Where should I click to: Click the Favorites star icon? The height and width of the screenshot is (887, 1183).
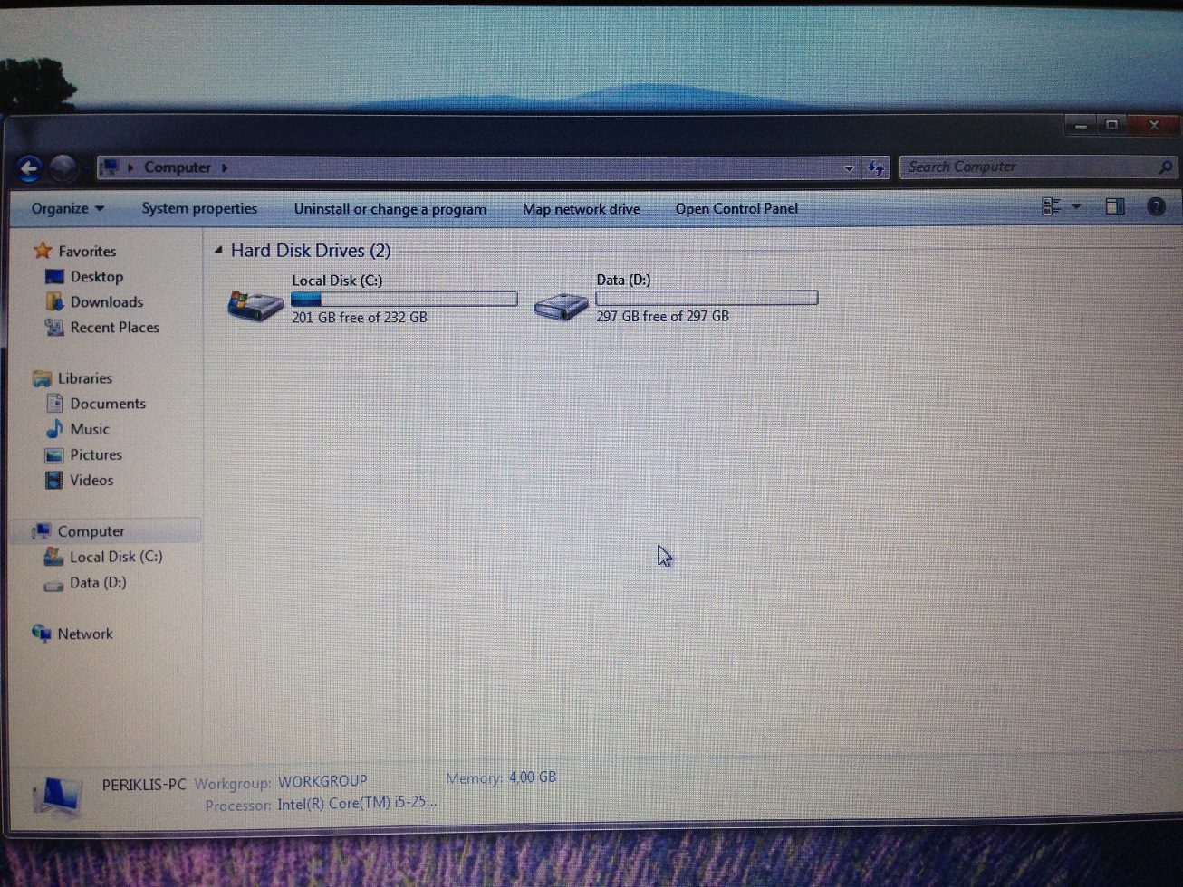pos(42,251)
